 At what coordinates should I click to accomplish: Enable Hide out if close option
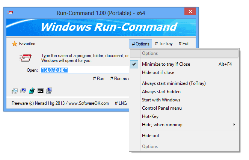pos(184,72)
